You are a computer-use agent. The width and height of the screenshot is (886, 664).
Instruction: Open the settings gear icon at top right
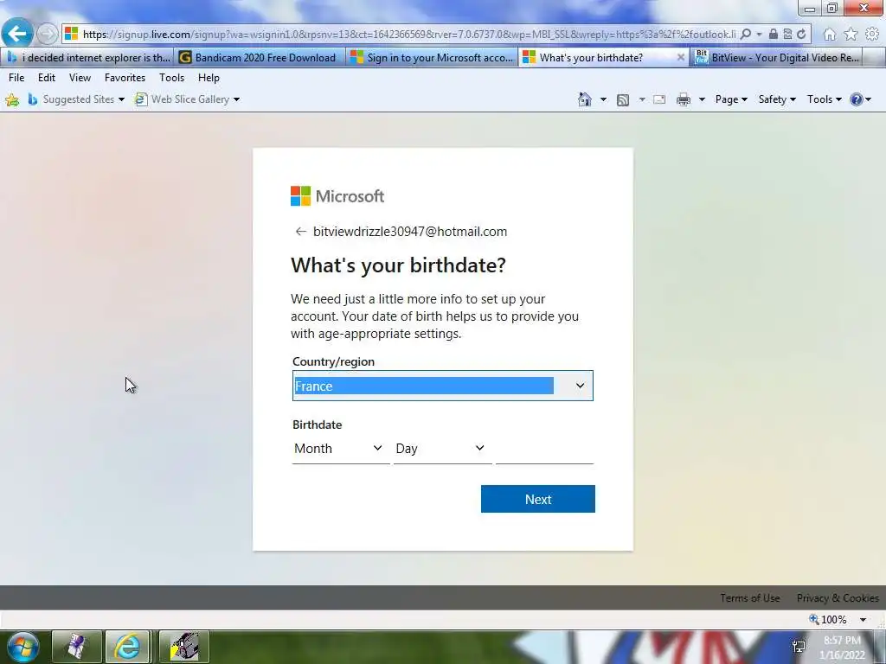872,35
